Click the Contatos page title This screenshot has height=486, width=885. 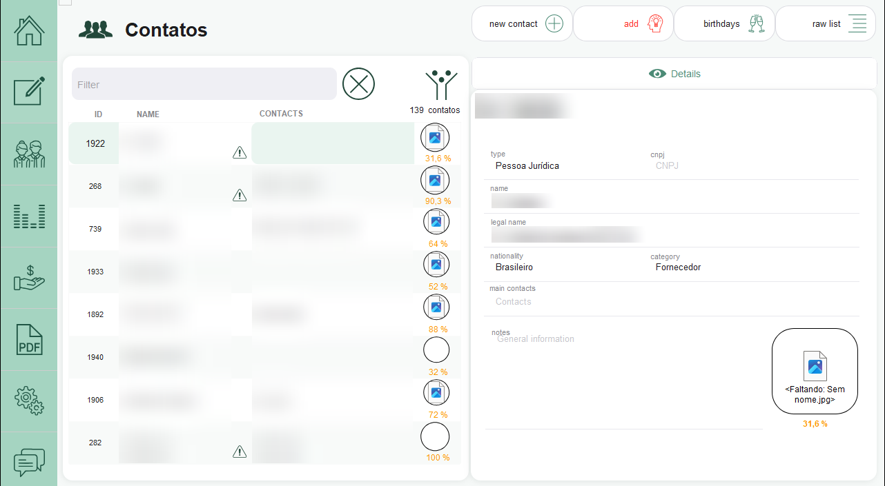click(166, 30)
